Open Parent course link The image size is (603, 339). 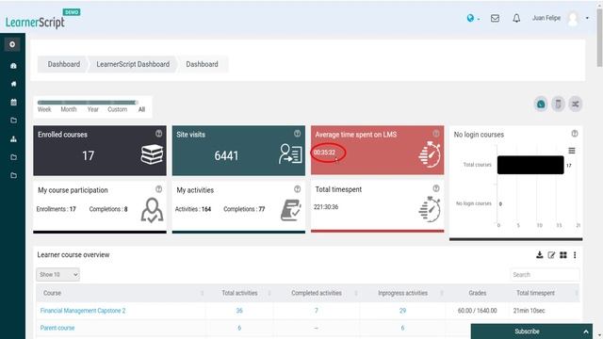[x=57, y=328]
